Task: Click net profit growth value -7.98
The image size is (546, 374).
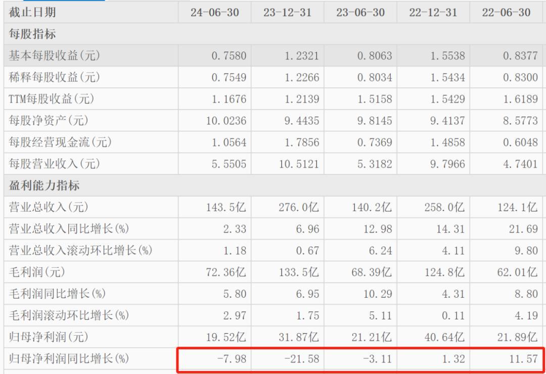Action: coord(232,358)
